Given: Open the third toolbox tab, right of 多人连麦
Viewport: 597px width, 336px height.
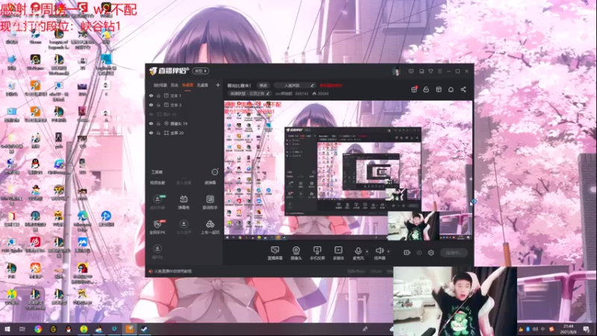Looking at the screenshot, I should click(x=210, y=183).
